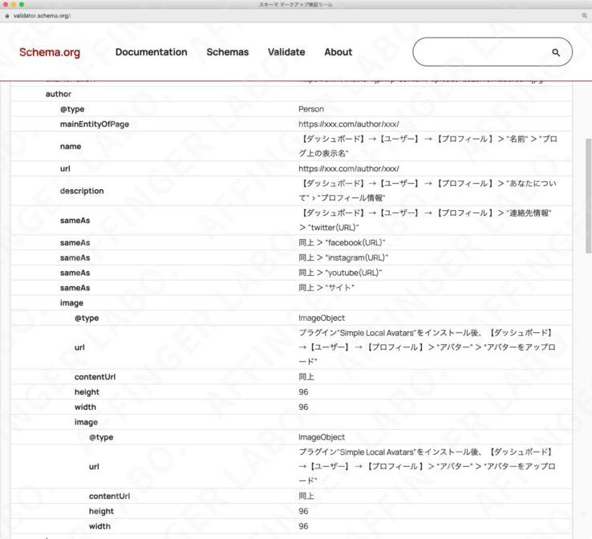Click the sameAs value mentioning youtube(URL)

pos(340,273)
